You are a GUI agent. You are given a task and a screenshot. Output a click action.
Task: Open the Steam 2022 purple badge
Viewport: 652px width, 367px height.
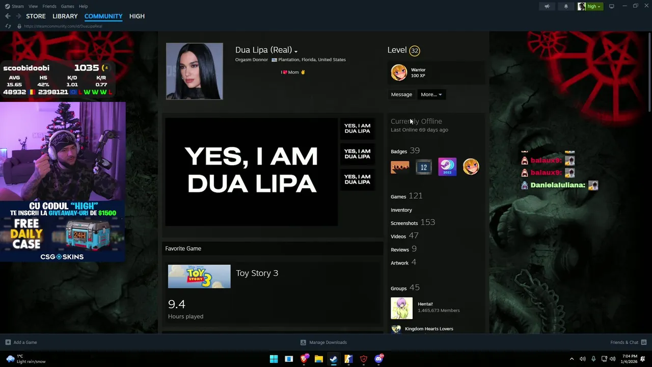tap(447, 167)
